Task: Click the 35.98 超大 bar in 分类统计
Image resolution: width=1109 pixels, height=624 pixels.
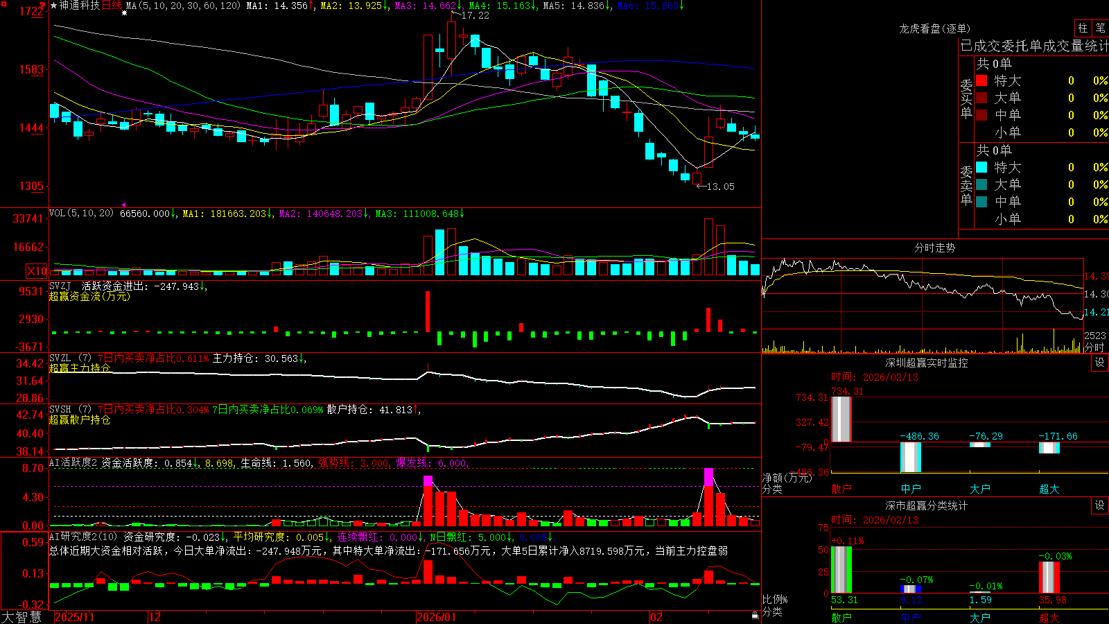Action: click(1049, 578)
